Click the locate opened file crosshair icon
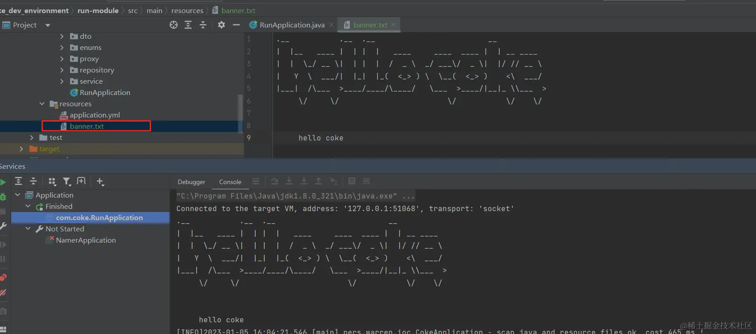The width and height of the screenshot is (756, 334). [x=174, y=25]
